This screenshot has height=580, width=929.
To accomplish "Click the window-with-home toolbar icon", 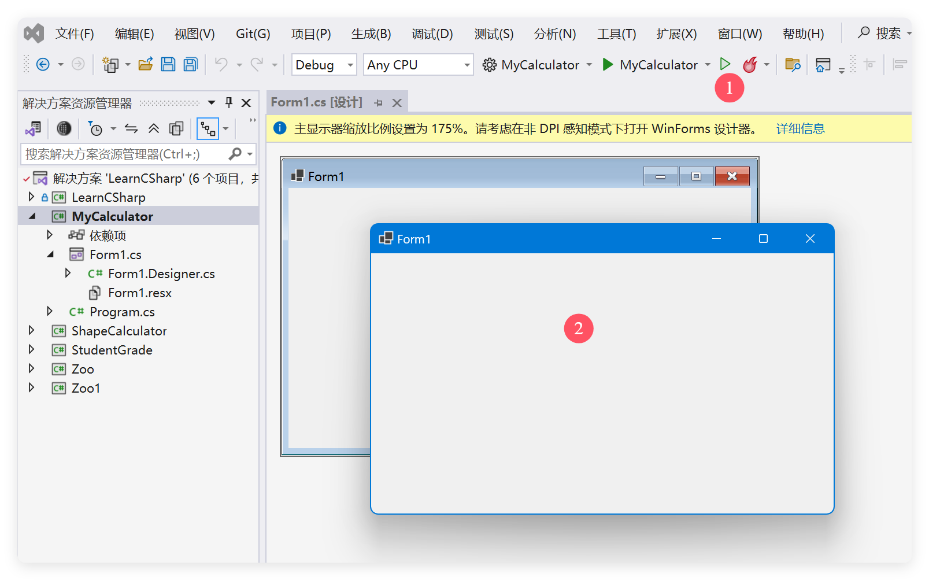I will [x=823, y=65].
